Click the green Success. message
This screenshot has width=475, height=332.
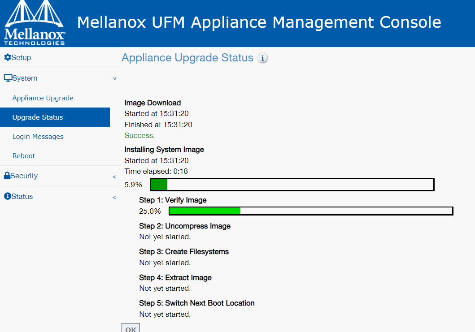(139, 136)
